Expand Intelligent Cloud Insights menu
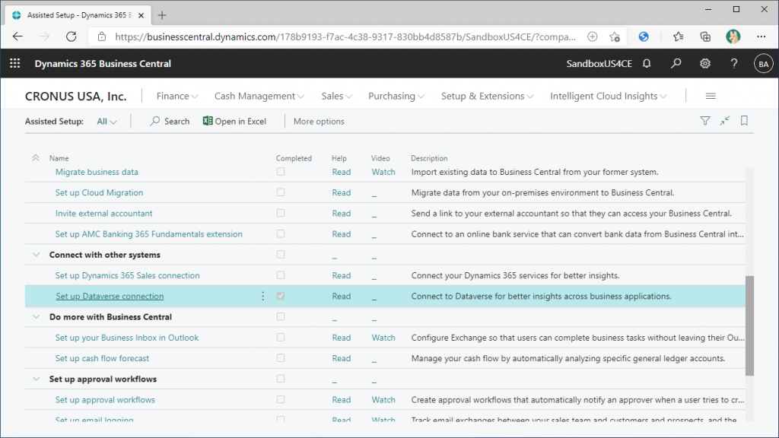Viewport: 779px width, 438px height. point(609,96)
